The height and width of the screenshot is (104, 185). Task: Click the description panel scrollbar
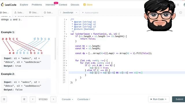[55, 49]
